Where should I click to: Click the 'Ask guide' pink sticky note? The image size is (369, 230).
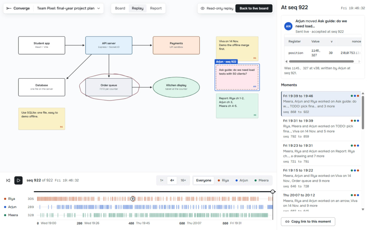237,77
